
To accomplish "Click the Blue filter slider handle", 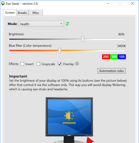I will (59, 51).
